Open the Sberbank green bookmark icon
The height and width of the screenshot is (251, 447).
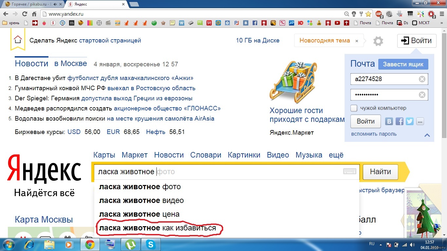pyautogui.click(x=154, y=23)
